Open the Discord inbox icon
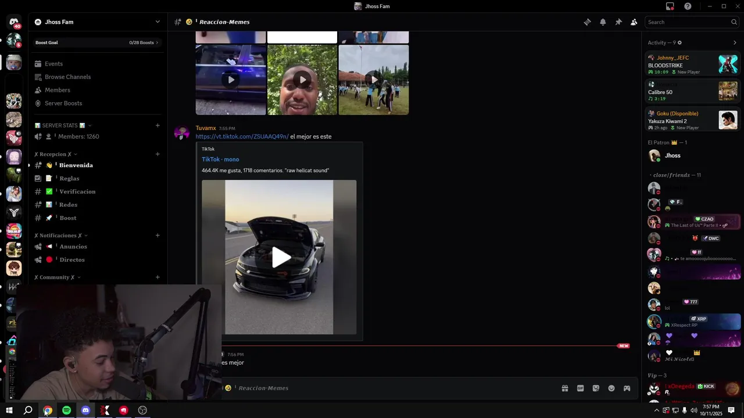 670,6
